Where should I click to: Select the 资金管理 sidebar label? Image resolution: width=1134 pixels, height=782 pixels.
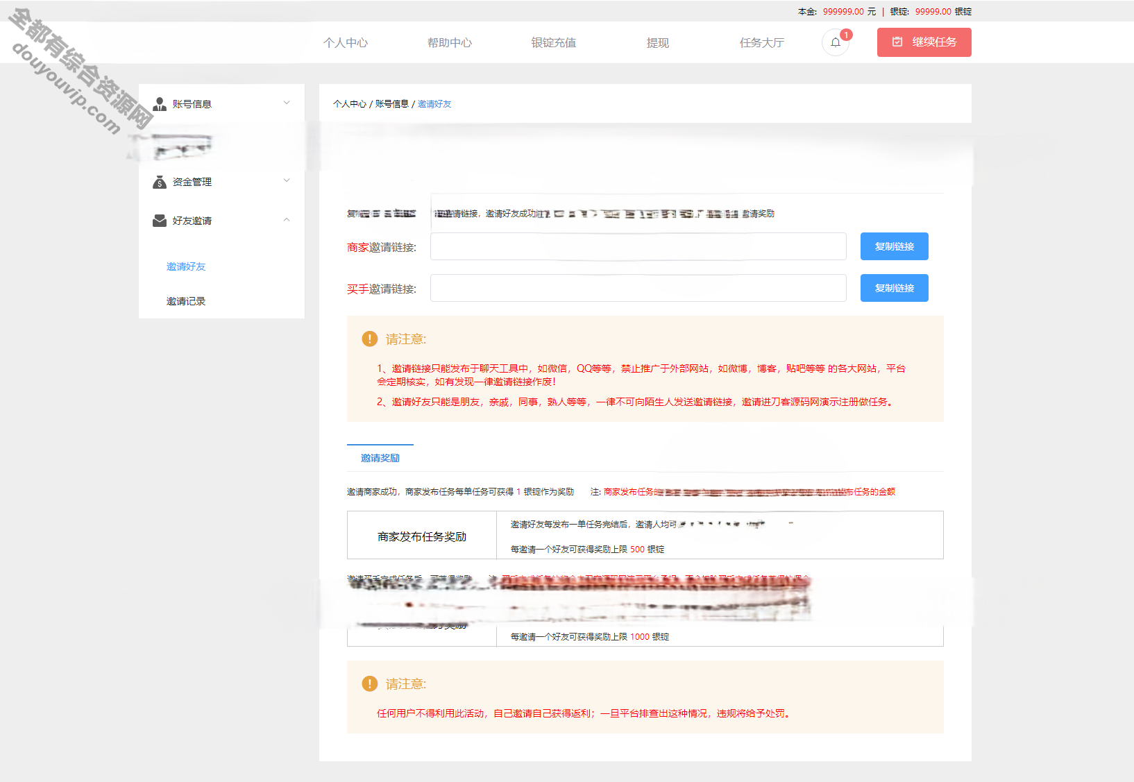pyautogui.click(x=192, y=182)
